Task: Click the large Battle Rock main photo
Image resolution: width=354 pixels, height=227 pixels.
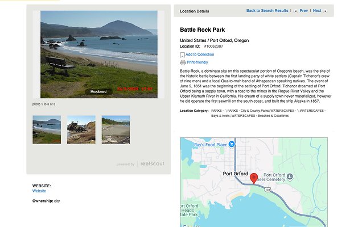Action: point(98,51)
